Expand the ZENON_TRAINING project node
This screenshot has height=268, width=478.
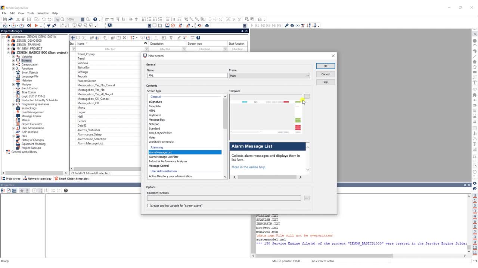8,45
